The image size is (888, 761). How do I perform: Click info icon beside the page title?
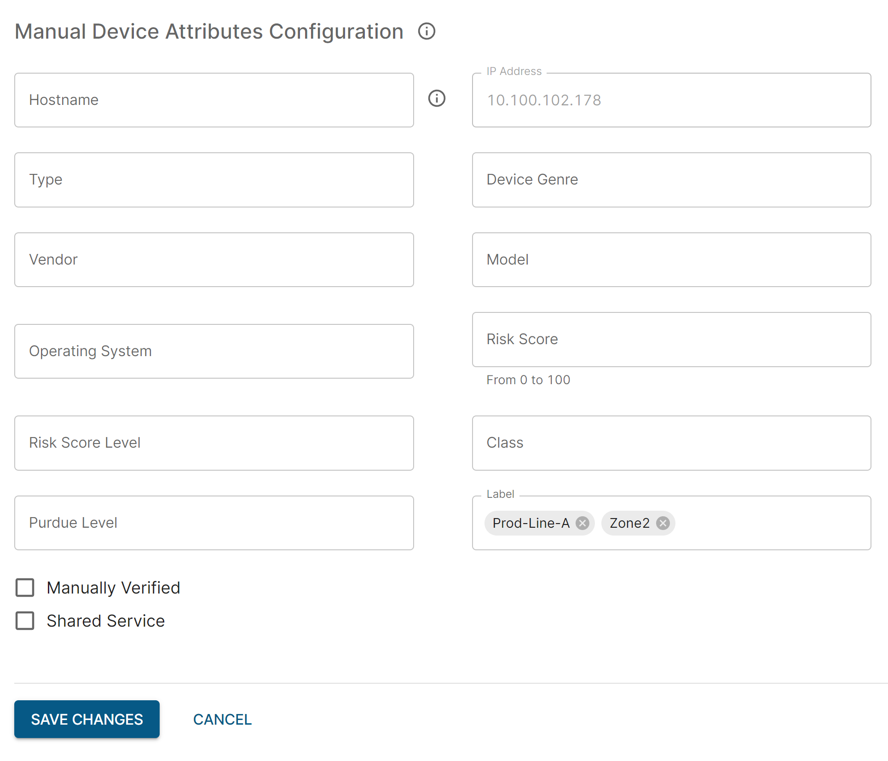pos(427,31)
